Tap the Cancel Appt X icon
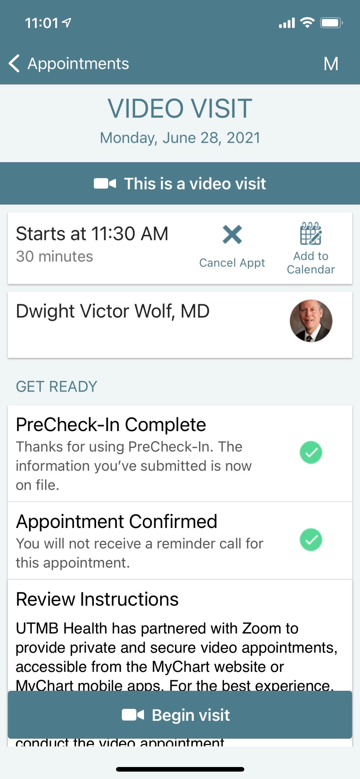 (232, 234)
